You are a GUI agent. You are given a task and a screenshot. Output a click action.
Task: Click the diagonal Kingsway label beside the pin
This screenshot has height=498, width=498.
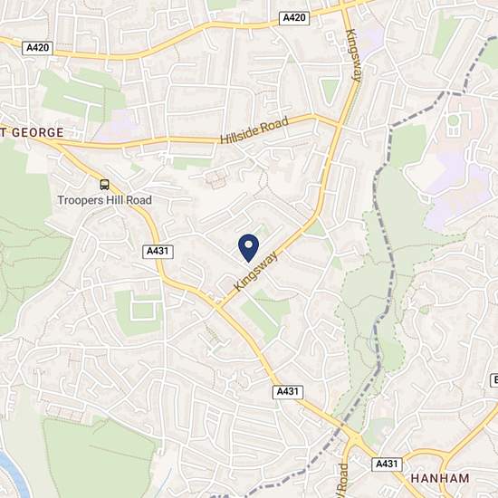click(256, 271)
